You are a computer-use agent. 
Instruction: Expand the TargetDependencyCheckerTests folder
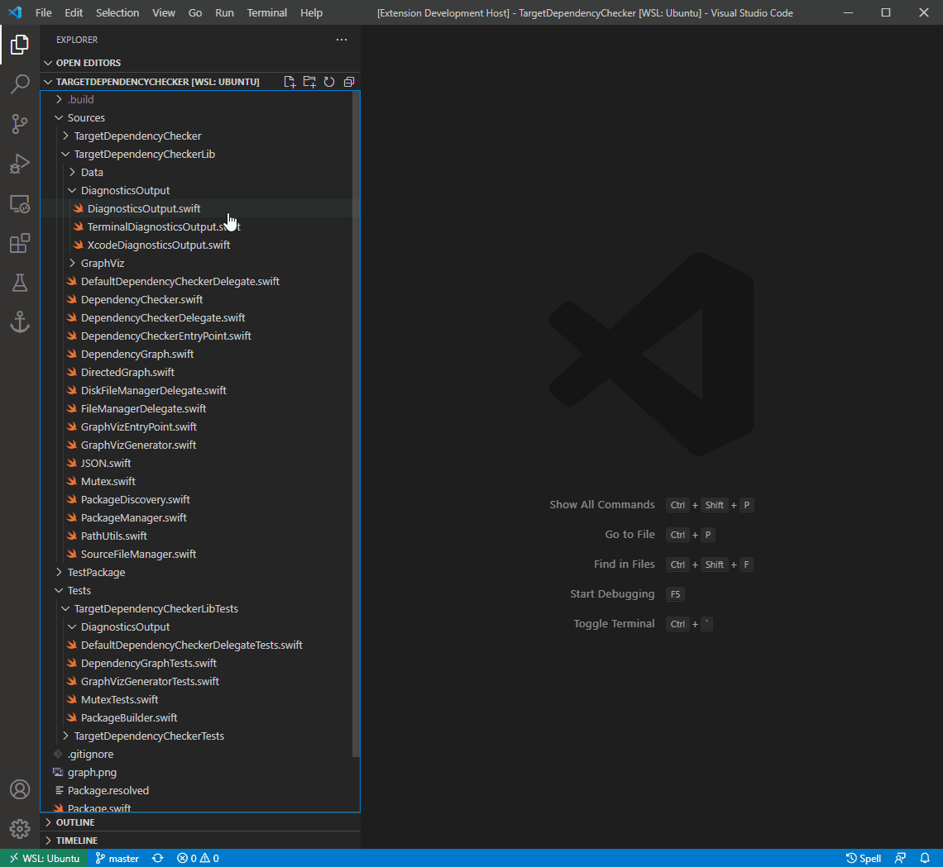pos(200,736)
